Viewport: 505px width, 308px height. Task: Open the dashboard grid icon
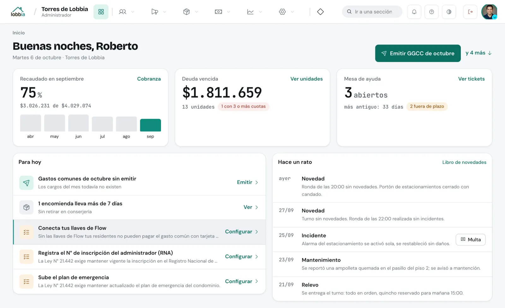click(x=101, y=12)
